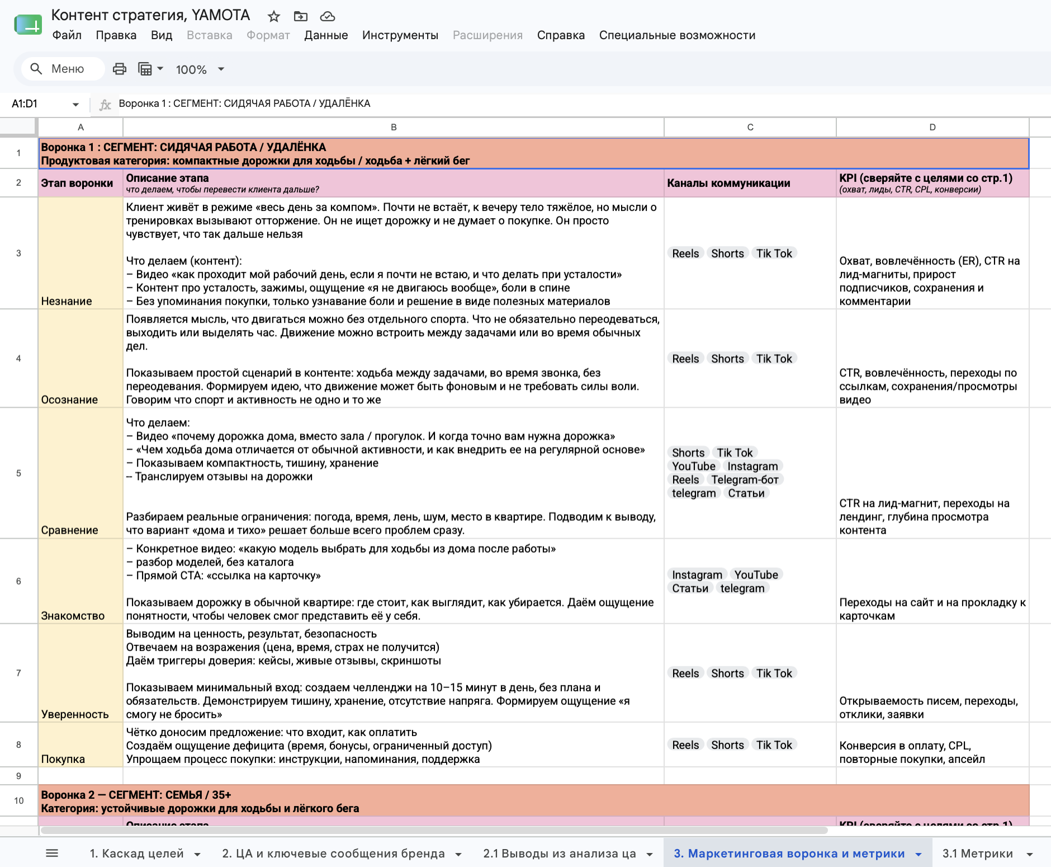Click the Google Sheets home icon
The width and height of the screenshot is (1051, 867).
click(x=28, y=25)
